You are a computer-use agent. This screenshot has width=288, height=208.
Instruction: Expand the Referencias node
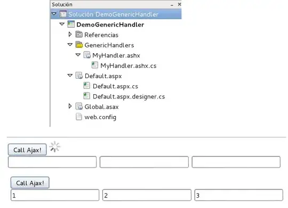70,34
